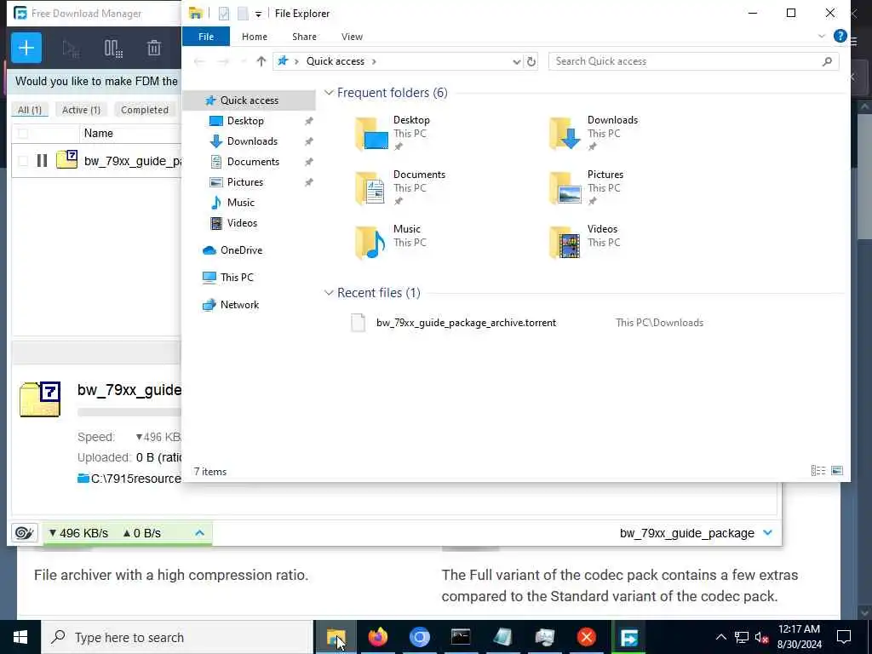Viewport: 872px width, 654px height.
Task: Open Free Download Manager taskbar icon
Action: click(x=628, y=637)
